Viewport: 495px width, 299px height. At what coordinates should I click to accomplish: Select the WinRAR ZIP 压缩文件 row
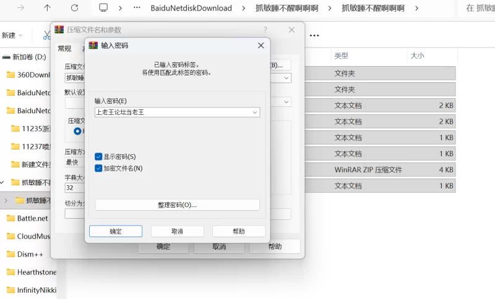tap(380, 170)
